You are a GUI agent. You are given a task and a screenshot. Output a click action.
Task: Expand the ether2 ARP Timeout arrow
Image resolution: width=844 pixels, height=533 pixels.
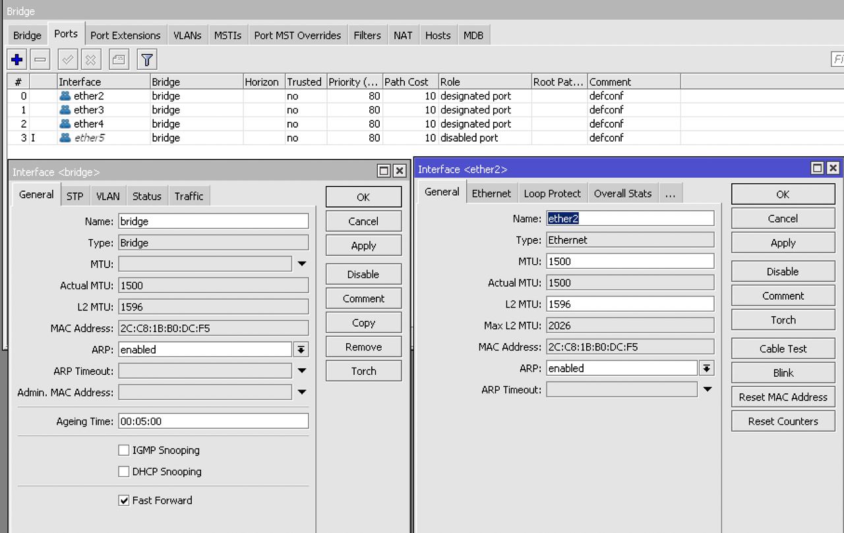pyautogui.click(x=707, y=389)
